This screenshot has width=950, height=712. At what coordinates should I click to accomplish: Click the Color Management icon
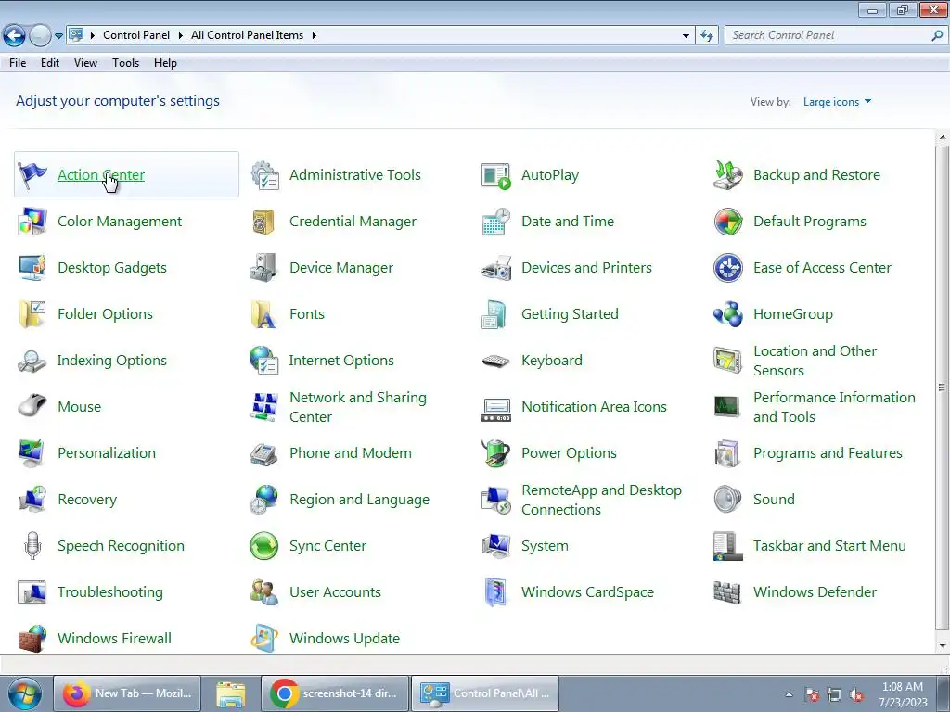click(x=32, y=222)
